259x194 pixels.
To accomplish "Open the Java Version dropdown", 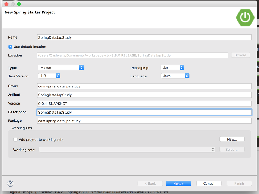I will tap(49, 76).
